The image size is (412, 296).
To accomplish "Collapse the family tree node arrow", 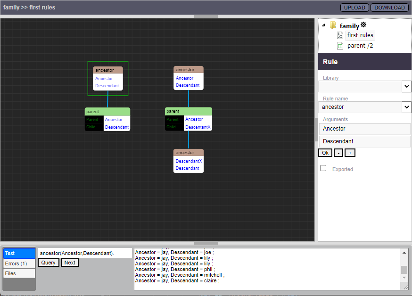I will [x=323, y=25].
